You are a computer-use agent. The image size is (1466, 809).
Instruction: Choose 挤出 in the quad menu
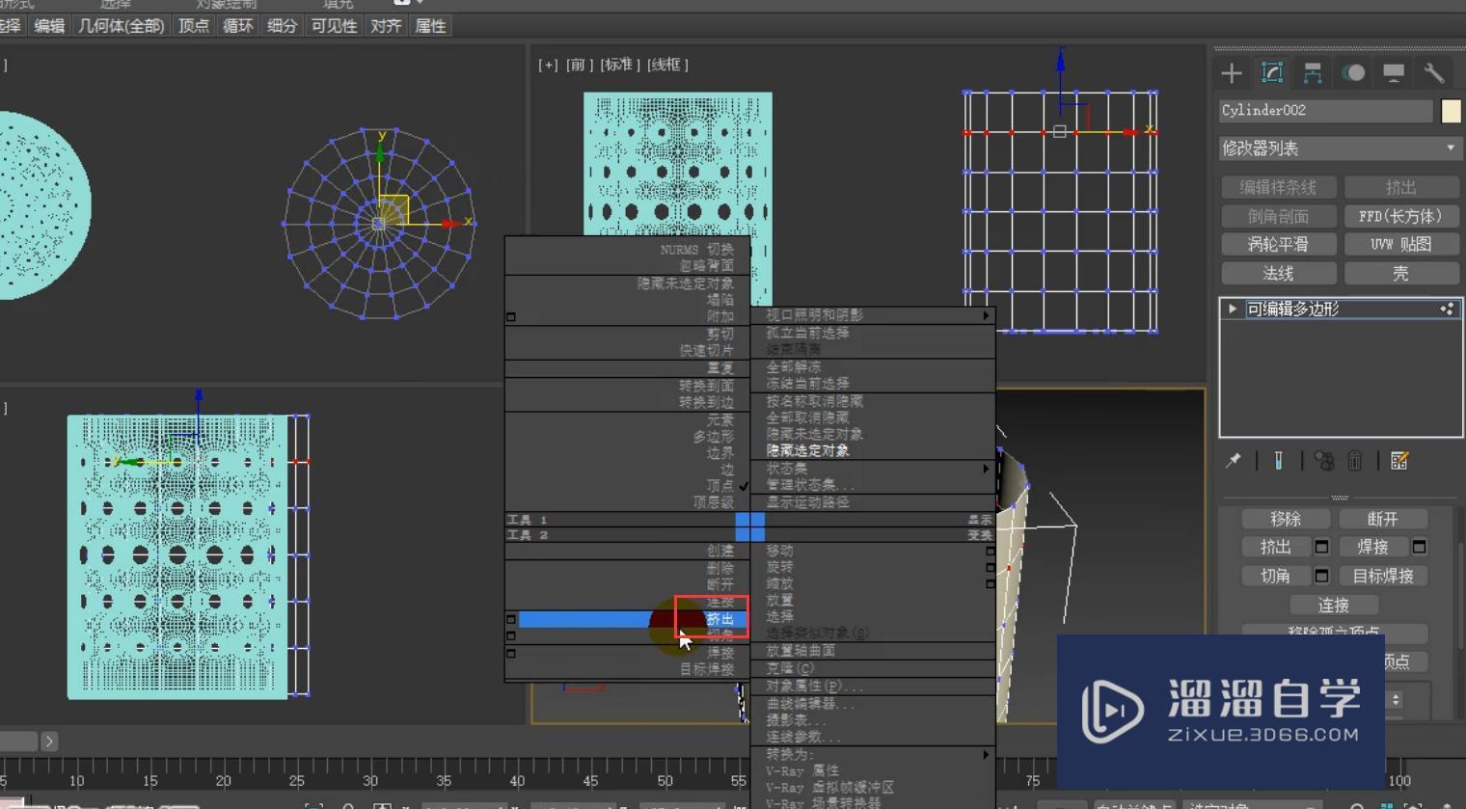[x=719, y=619]
